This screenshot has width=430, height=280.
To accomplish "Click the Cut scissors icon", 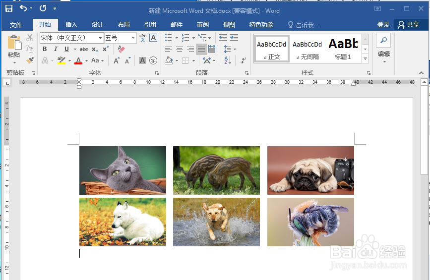I will (30, 38).
